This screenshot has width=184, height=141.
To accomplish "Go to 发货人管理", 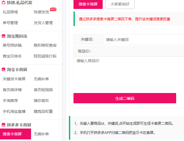I will [43, 23].
